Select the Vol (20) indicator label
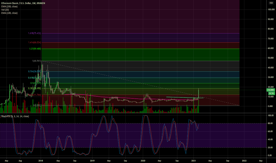 click(x=5, y=10)
